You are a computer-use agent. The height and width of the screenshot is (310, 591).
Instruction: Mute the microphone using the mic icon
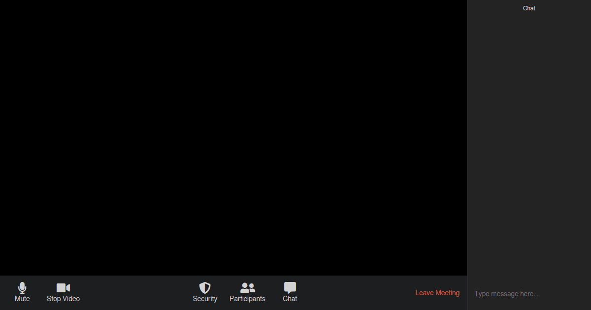[x=22, y=288]
